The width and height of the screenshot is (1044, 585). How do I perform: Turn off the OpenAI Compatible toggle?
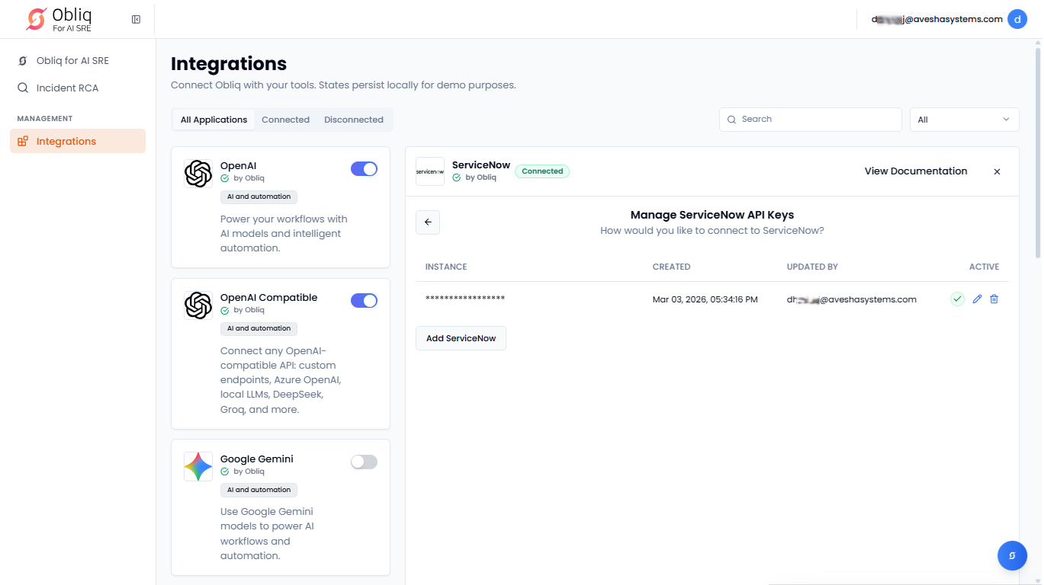point(364,301)
